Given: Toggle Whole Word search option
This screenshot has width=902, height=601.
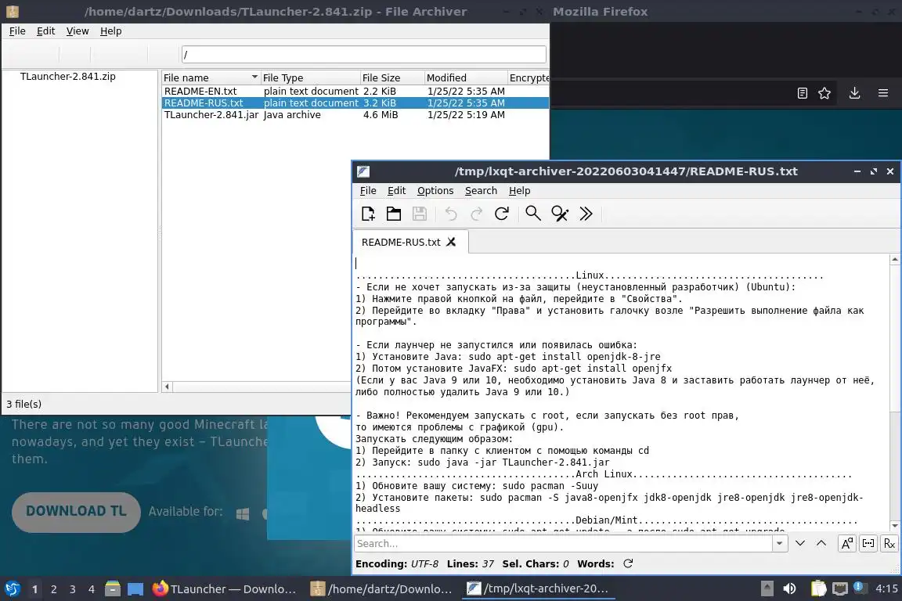Looking at the screenshot, I should [x=868, y=544].
